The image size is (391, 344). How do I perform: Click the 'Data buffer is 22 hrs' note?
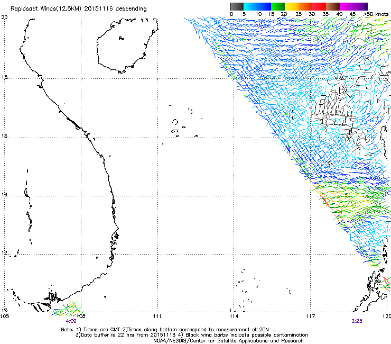tap(191, 335)
